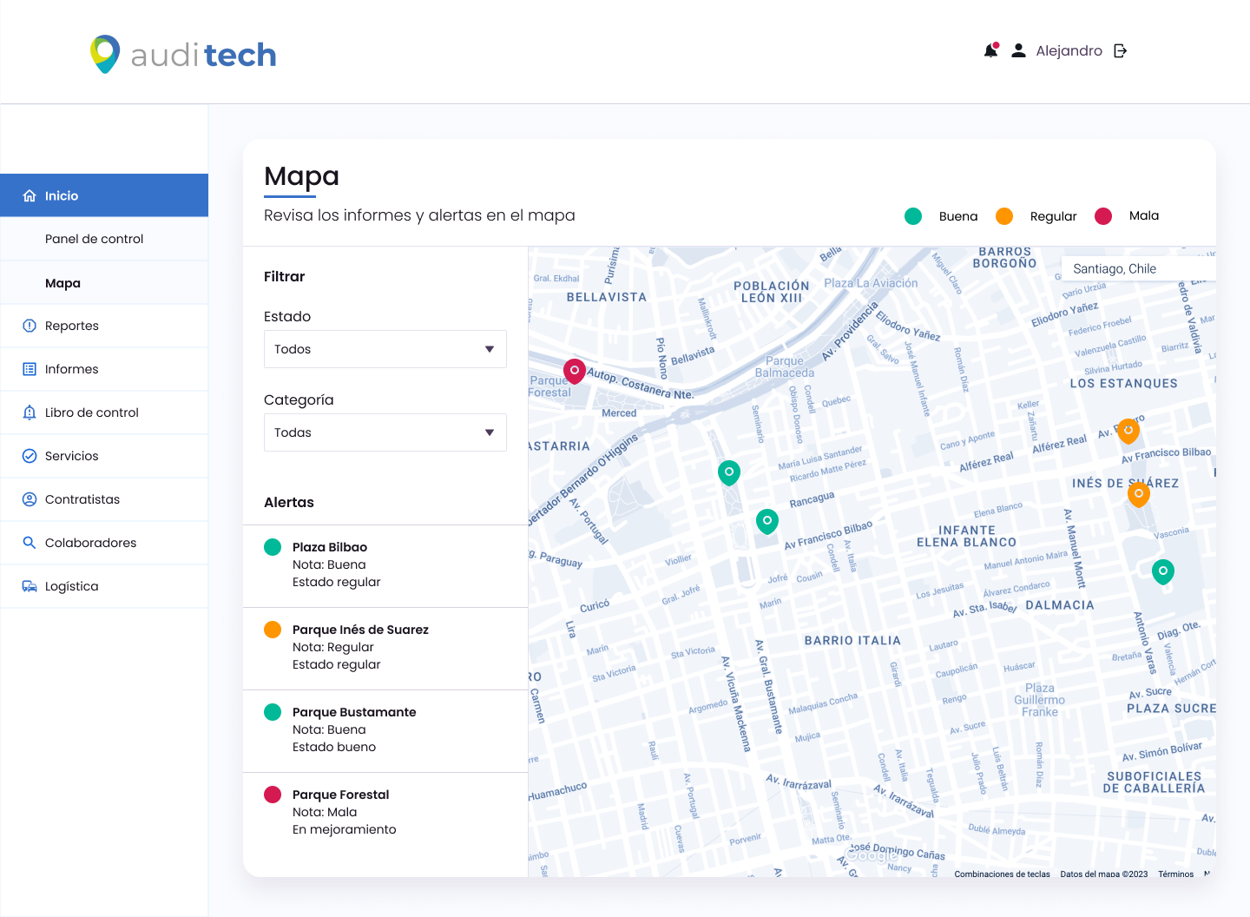Image resolution: width=1250 pixels, height=917 pixels.
Task: Open the Términos link on the map
Action: click(x=1175, y=874)
